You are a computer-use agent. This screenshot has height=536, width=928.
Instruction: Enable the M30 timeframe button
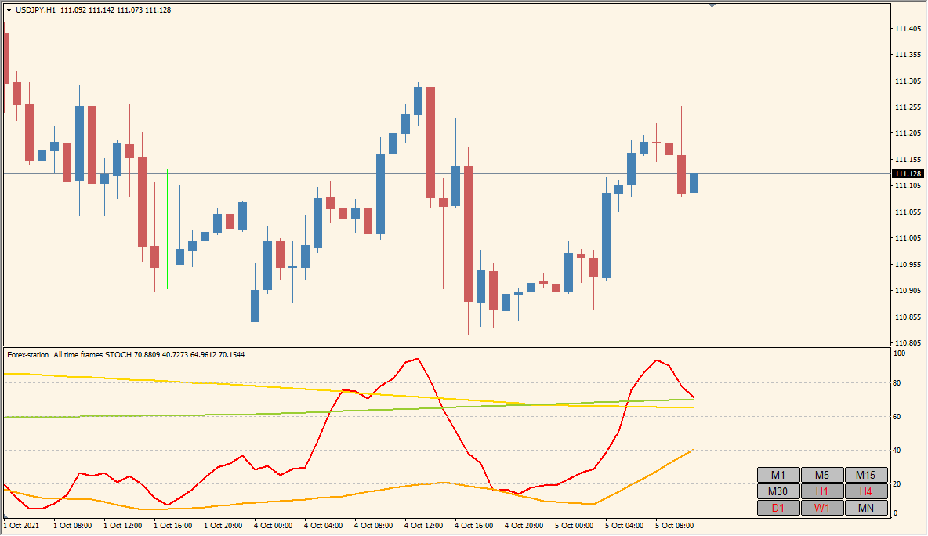click(x=778, y=491)
